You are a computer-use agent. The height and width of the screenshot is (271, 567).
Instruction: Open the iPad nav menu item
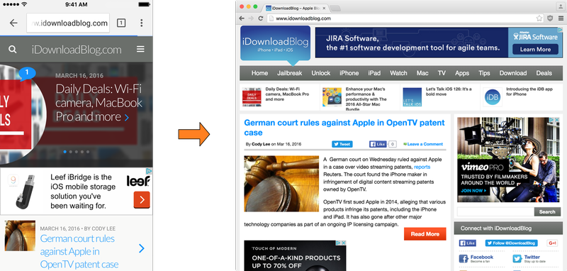(374, 73)
